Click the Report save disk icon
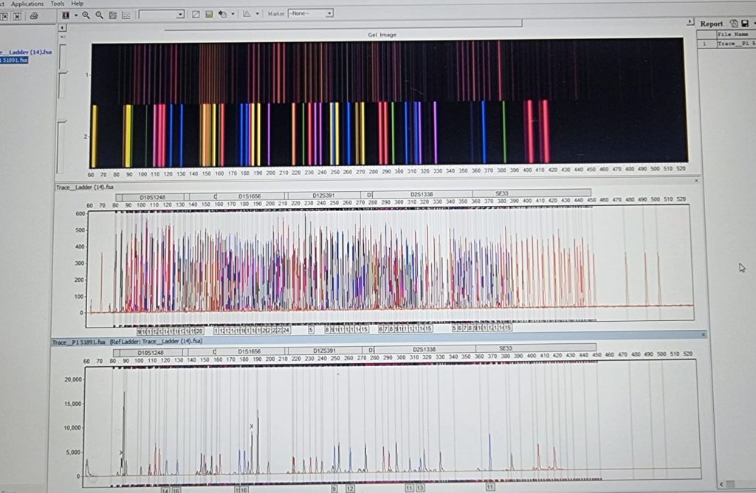Screen dimensions: 756x493 click(x=745, y=23)
